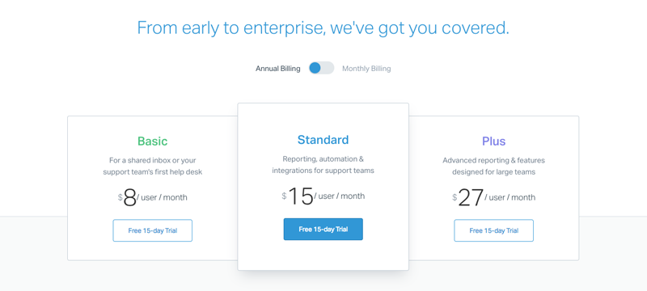647x291 pixels.
Task: Click '/ user / month' text under Standard
Action: (339, 196)
